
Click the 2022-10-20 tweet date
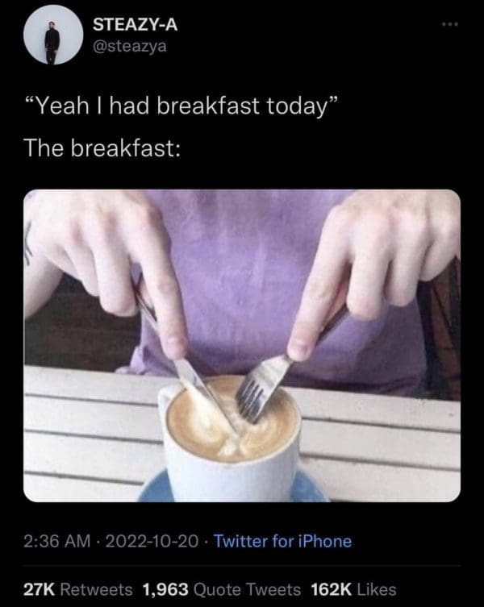coord(152,541)
